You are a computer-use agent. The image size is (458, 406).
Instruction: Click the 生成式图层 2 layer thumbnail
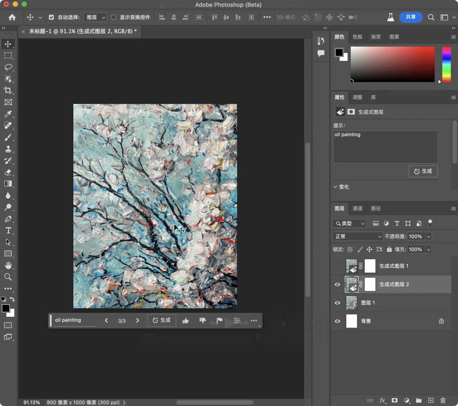click(352, 284)
